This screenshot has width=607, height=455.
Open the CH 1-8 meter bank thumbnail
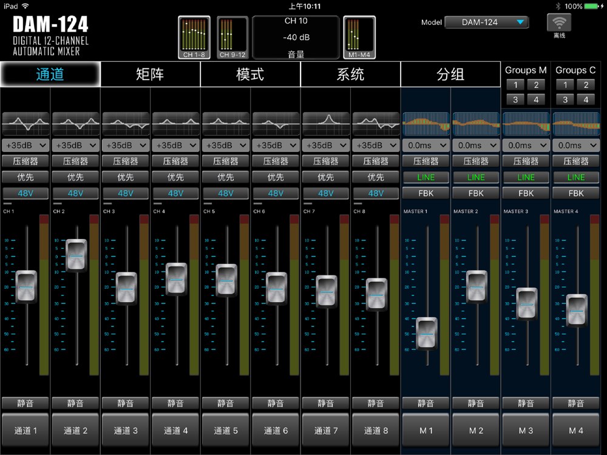(194, 37)
